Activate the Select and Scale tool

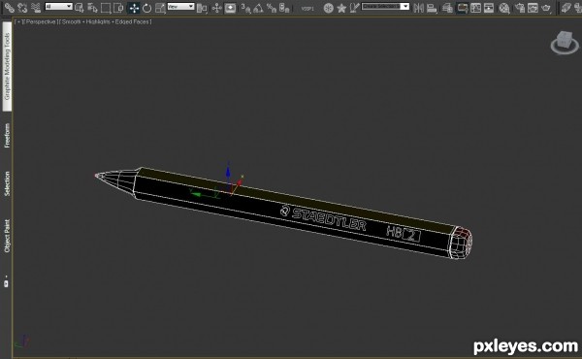160,8
